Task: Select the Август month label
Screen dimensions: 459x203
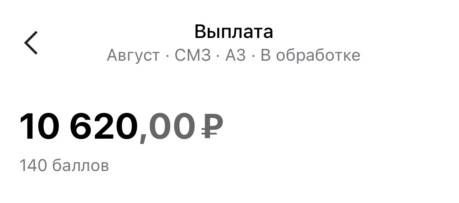Action: pyautogui.click(x=133, y=56)
